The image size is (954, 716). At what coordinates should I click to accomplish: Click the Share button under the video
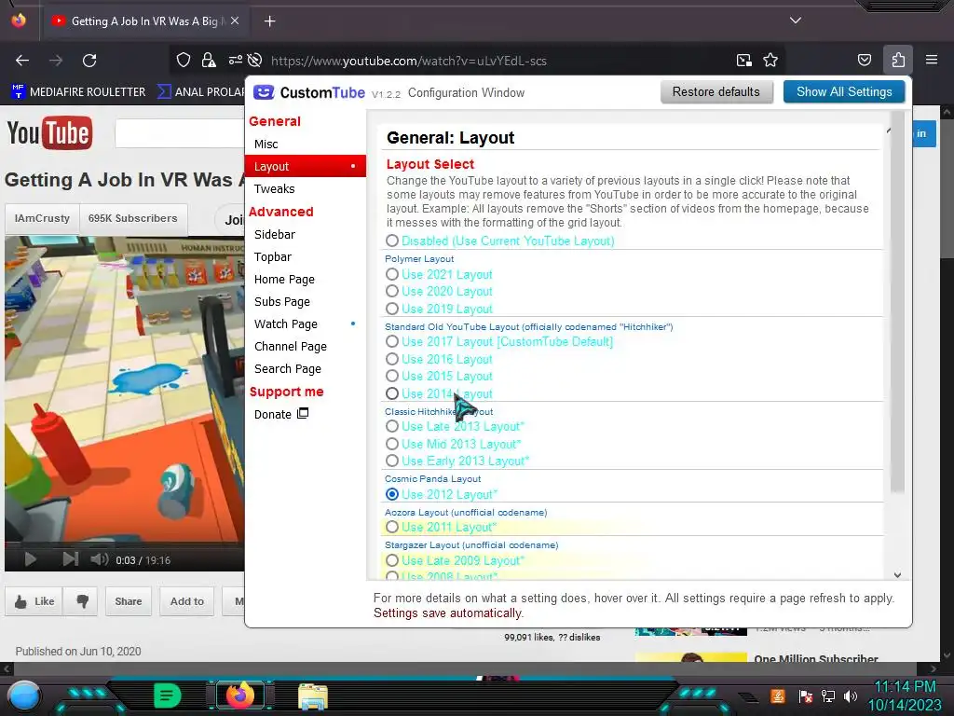(129, 601)
